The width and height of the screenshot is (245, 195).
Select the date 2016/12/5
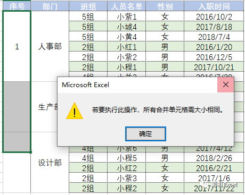tap(214, 57)
